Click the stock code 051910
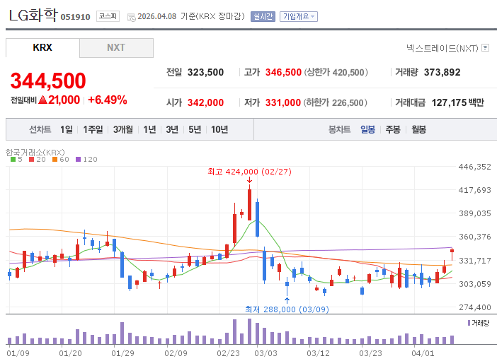Viewport: 497px width, 361px height. (x=76, y=17)
